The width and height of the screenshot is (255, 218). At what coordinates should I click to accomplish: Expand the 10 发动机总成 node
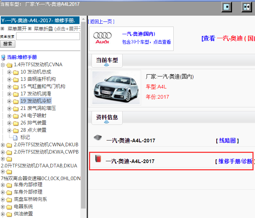point(9,72)
